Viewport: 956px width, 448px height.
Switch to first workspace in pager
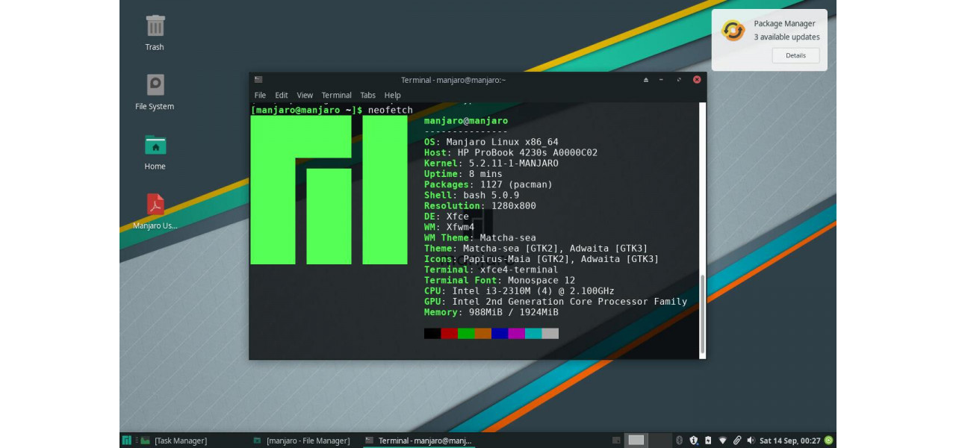click(636, 441)
